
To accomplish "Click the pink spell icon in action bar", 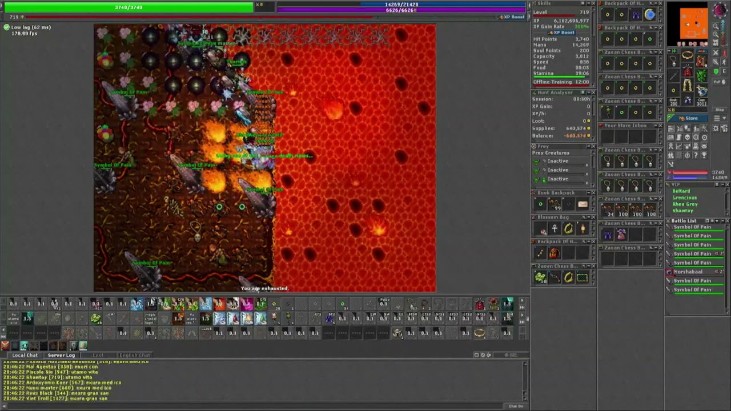I will pyautogui.click(x=247, y=304).
